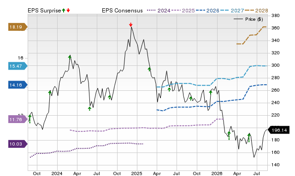
Task: Toggle the 2028 EPS consensus legend entry
Action: coord(256,11)
